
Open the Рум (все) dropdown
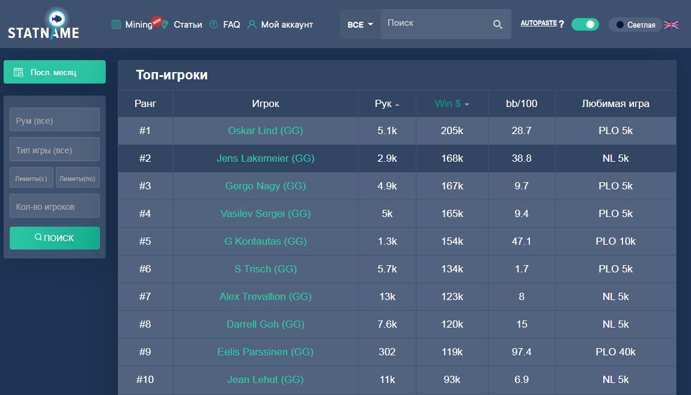[x=55, y=120]
